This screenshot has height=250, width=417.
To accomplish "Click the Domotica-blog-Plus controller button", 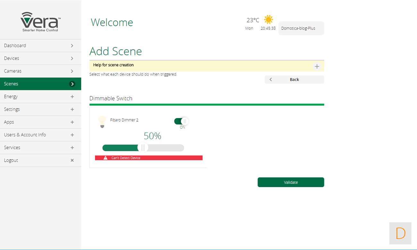I will coord(301,28).
